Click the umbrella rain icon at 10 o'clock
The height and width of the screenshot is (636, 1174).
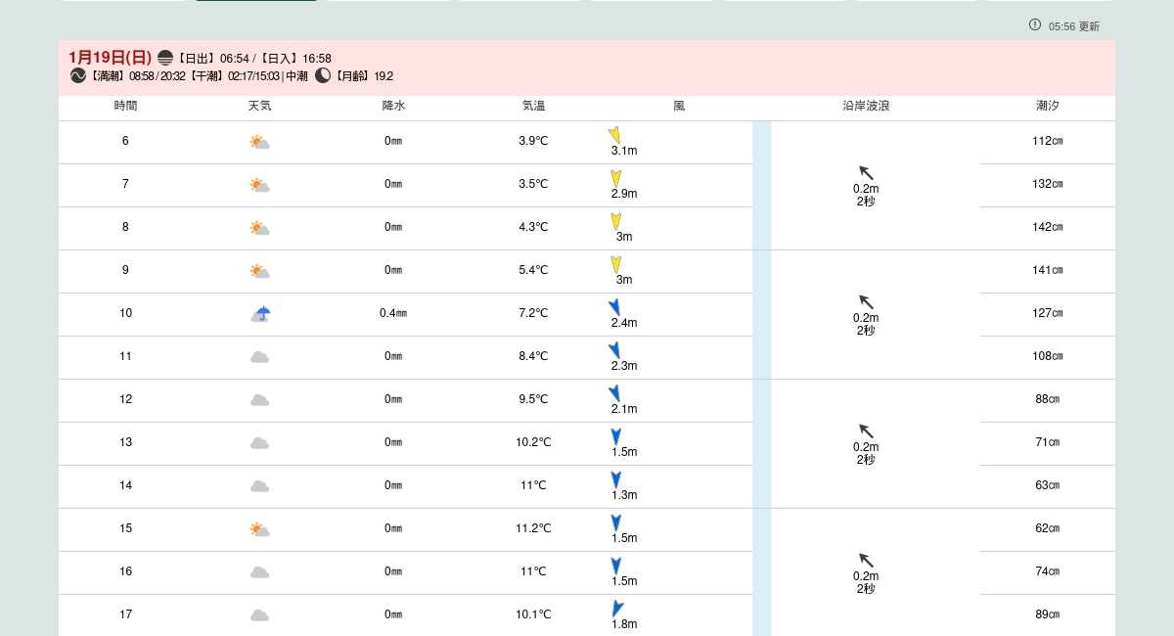260,314
